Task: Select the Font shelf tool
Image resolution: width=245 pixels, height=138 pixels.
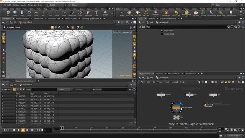Action: pyautogui.click(x=96, y=13)
